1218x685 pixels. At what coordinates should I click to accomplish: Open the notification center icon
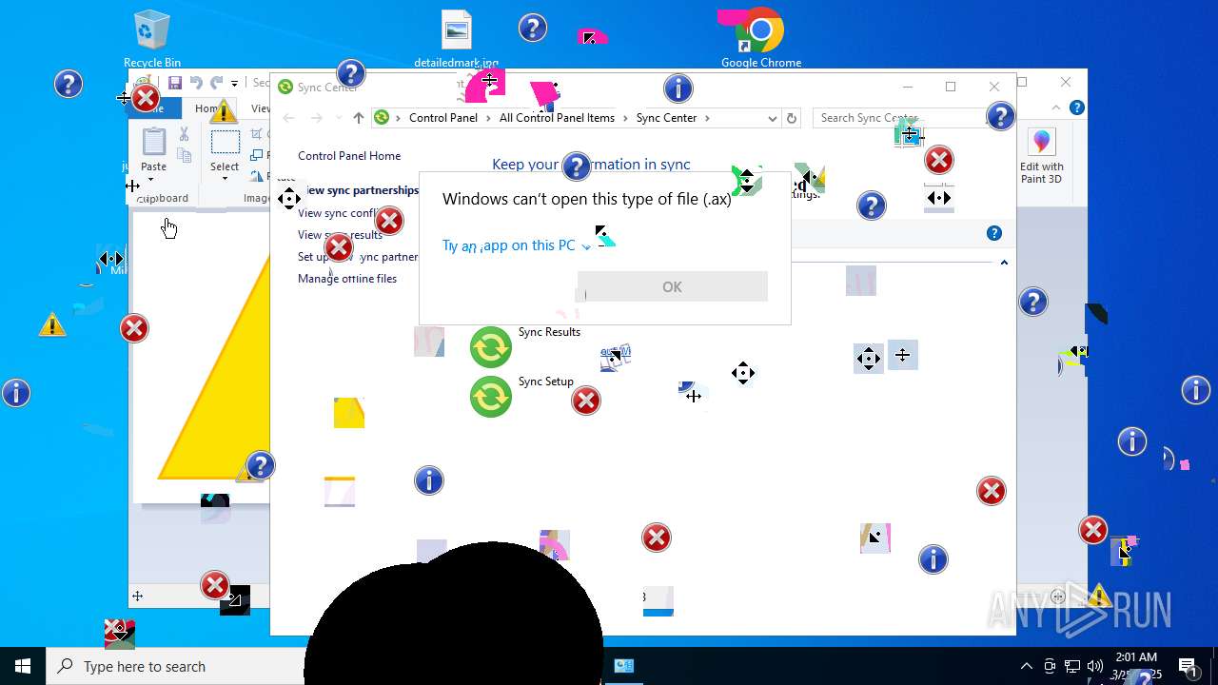coord(1188,666)
